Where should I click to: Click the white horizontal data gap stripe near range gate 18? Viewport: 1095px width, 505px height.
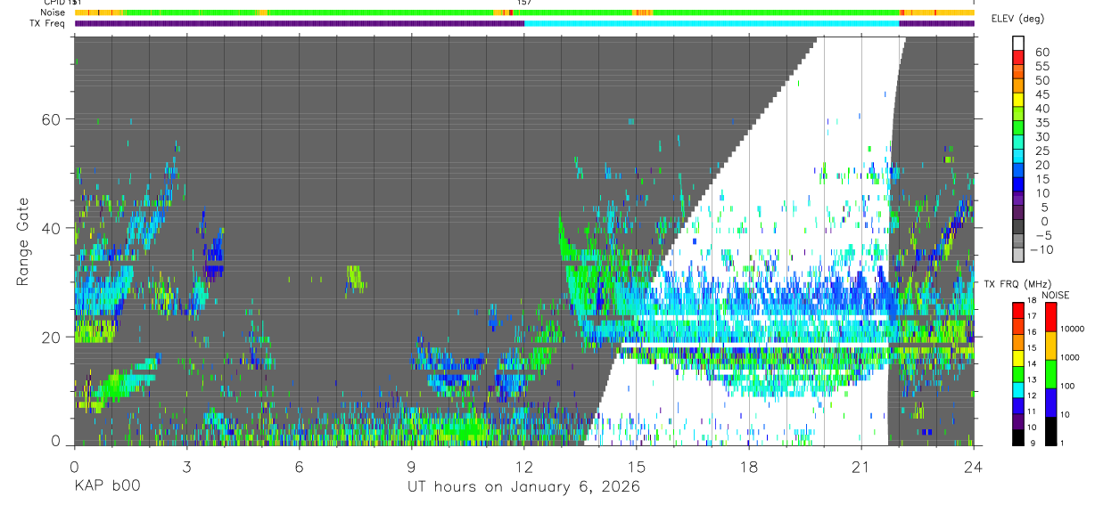[756, 344]
